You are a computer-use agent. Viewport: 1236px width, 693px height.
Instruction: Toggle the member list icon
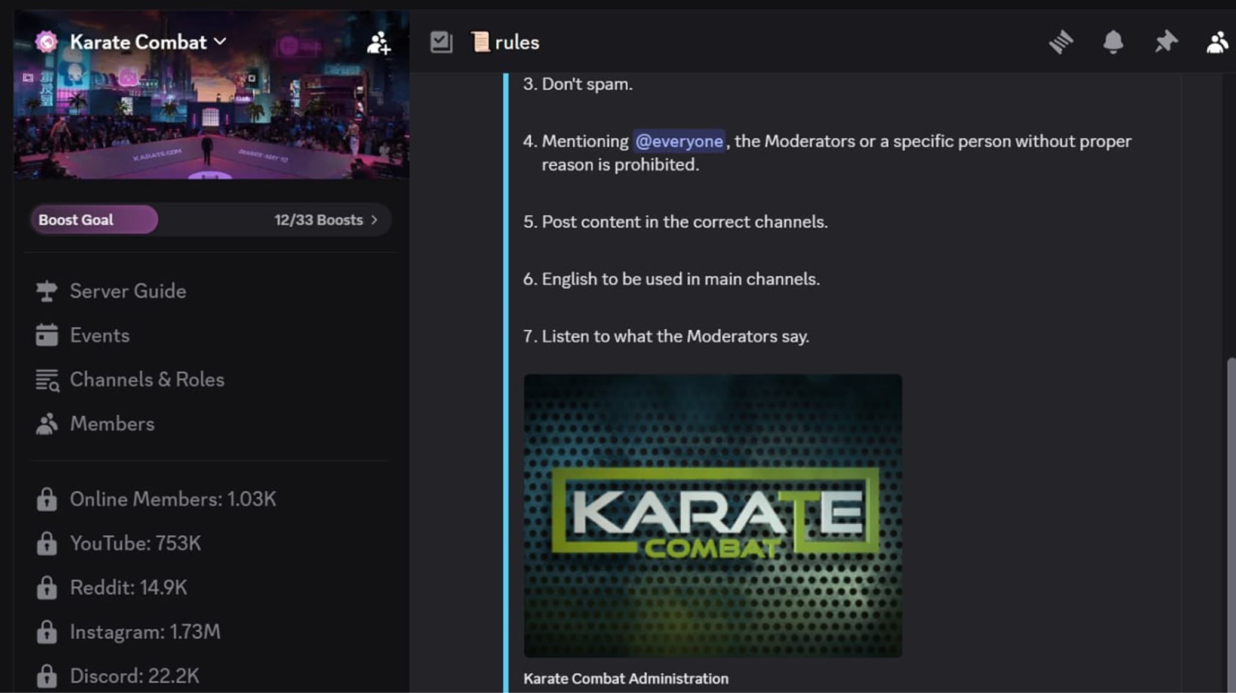point(1218,42)
